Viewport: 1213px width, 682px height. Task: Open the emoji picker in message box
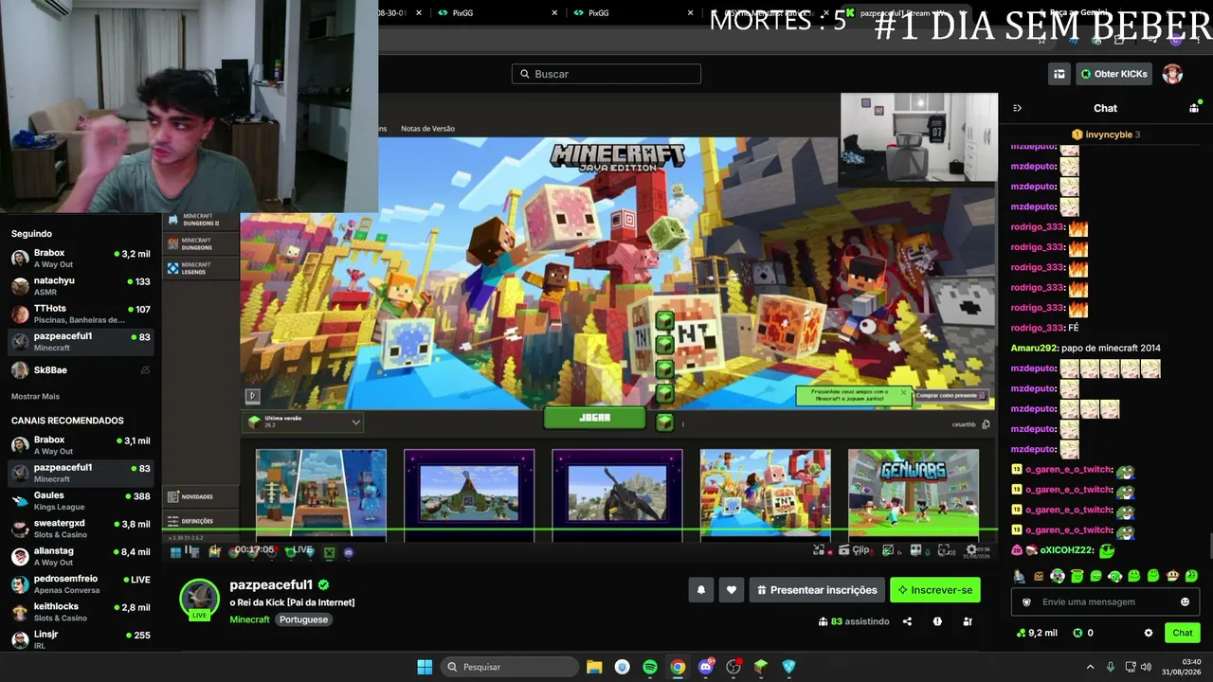coord(1185,601)
